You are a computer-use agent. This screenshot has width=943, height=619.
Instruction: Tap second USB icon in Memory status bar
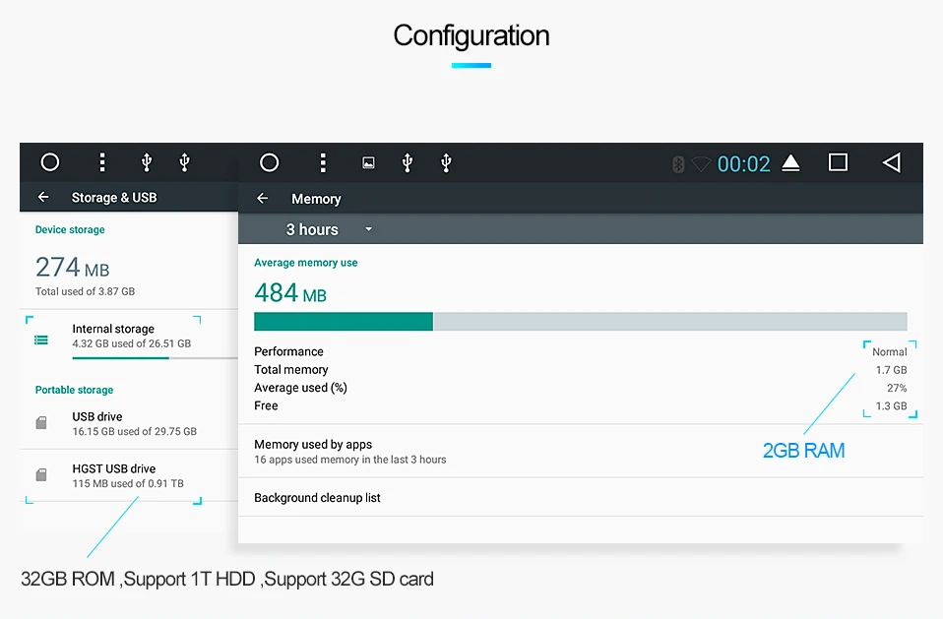point(446,162)
